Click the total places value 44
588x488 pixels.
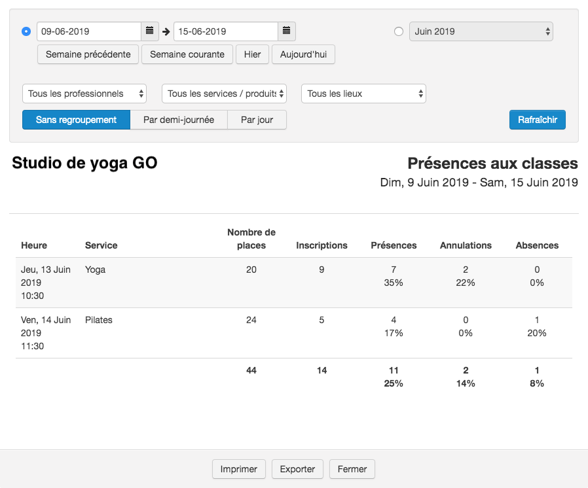(251, 370)
